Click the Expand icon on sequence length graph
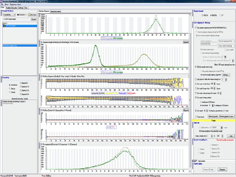The width and height of the screenshot is (236, 177). [186, 42]
